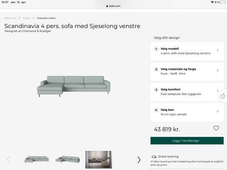Open the Velg ben option
Image resolution: width=227 pixels, height=170 pixels.
(187, 112)
